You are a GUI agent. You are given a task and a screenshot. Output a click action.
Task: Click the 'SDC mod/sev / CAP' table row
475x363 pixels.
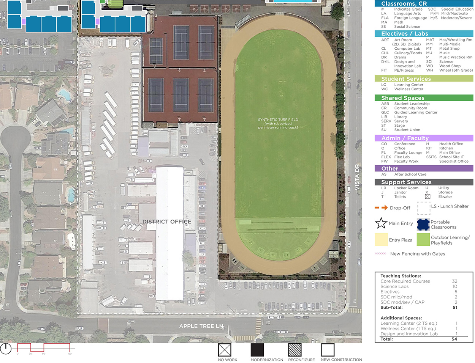[x=419, y=302]
